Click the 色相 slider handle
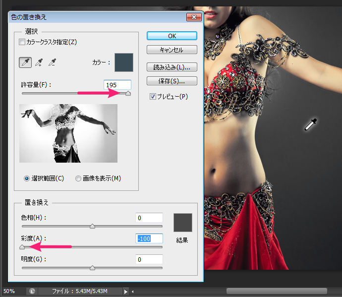The width and height of the screenshot is (342, 297). (92, 227)
